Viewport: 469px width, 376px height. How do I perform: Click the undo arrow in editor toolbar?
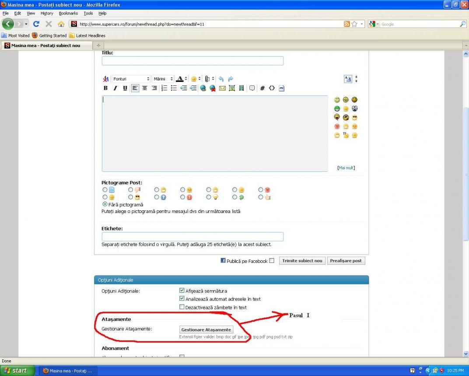[x=221, y=79]
